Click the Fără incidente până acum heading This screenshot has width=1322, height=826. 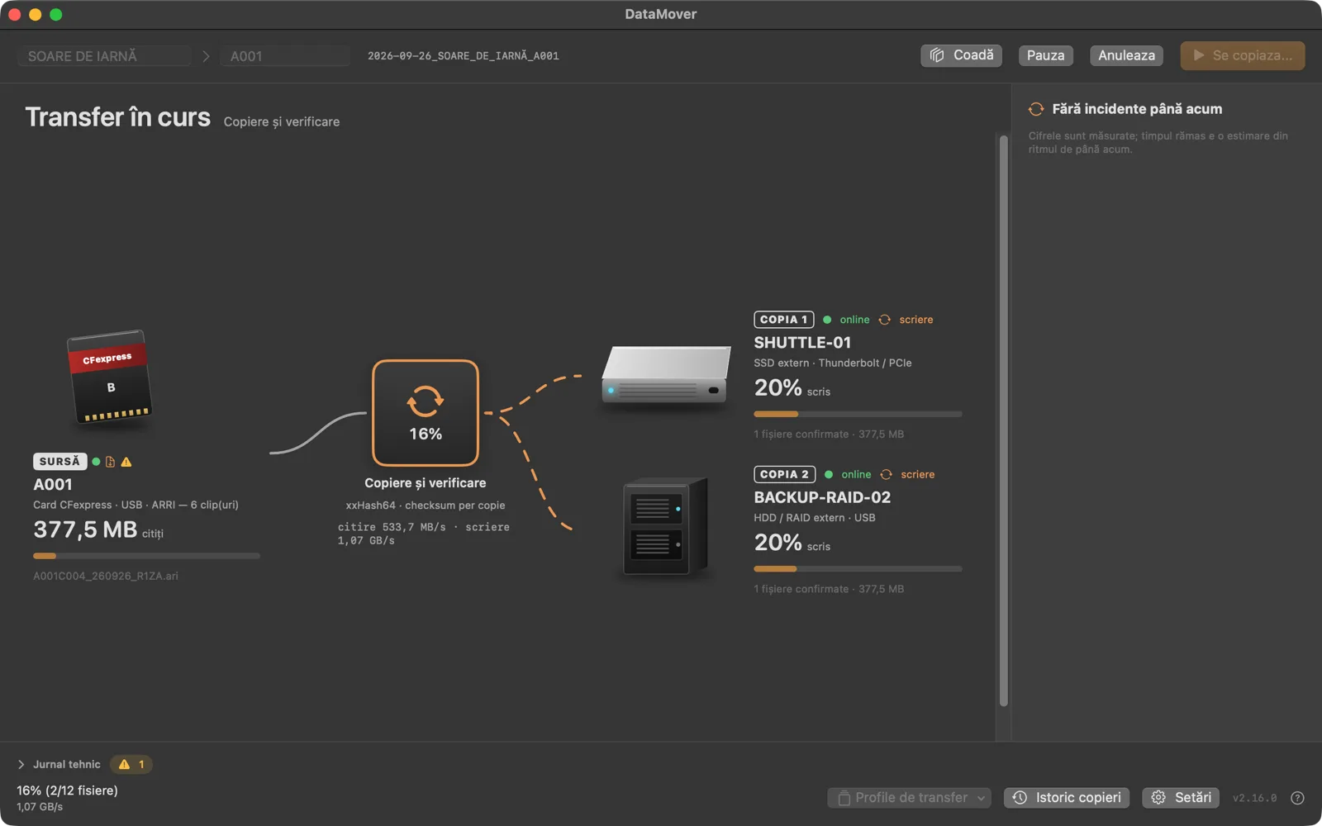[1137, 109]
